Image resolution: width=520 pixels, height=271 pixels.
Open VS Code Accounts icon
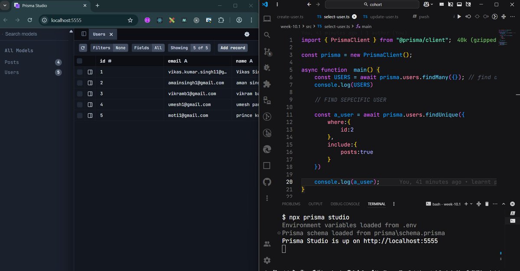click(267, 244)
